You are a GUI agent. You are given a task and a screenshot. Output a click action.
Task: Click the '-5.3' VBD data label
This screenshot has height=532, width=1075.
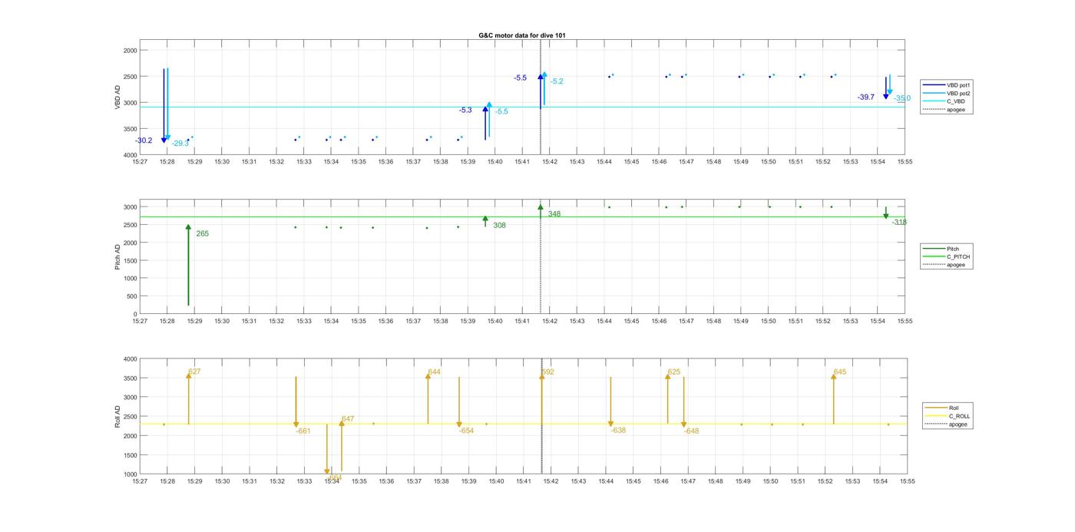point(465,111)
